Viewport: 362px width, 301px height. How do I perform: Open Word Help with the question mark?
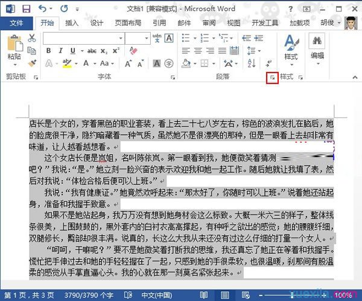290,9
